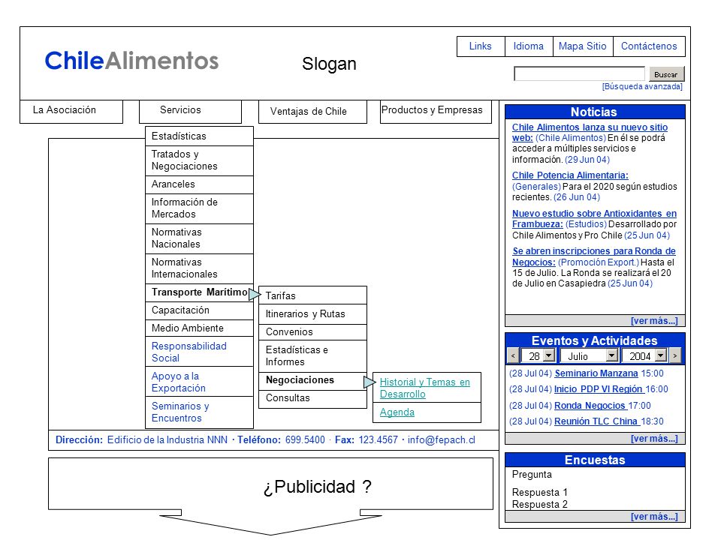This screenshot has width=721, height=540.
Task: Click the Eventos y Actividades header
Action: pyautogui.click(x=595, y=340)
